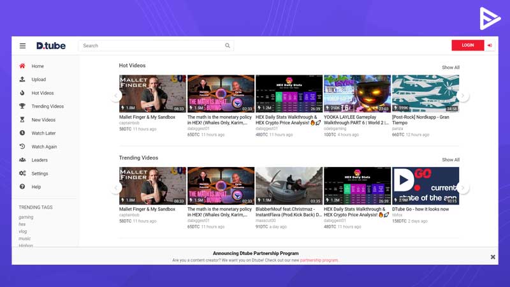
Task: Go to Home in sidebar
Action: tap(38, 66)
